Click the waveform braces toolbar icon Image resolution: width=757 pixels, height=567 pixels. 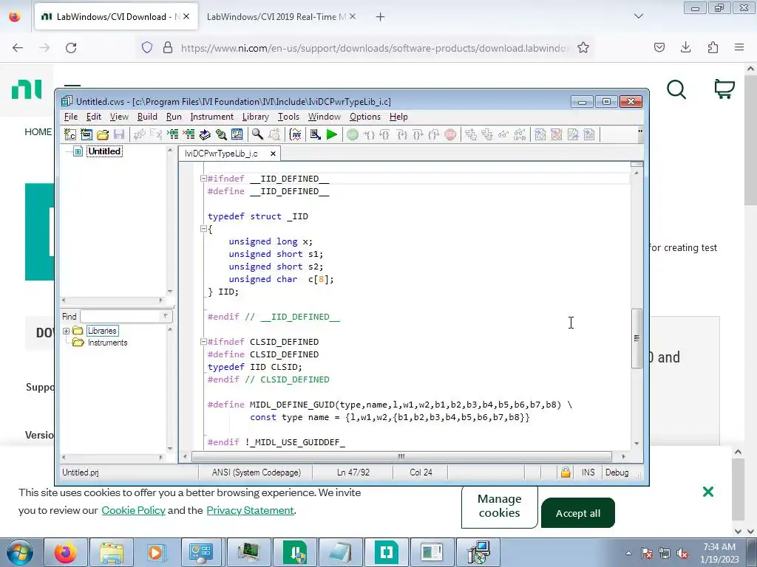point(295,134)
